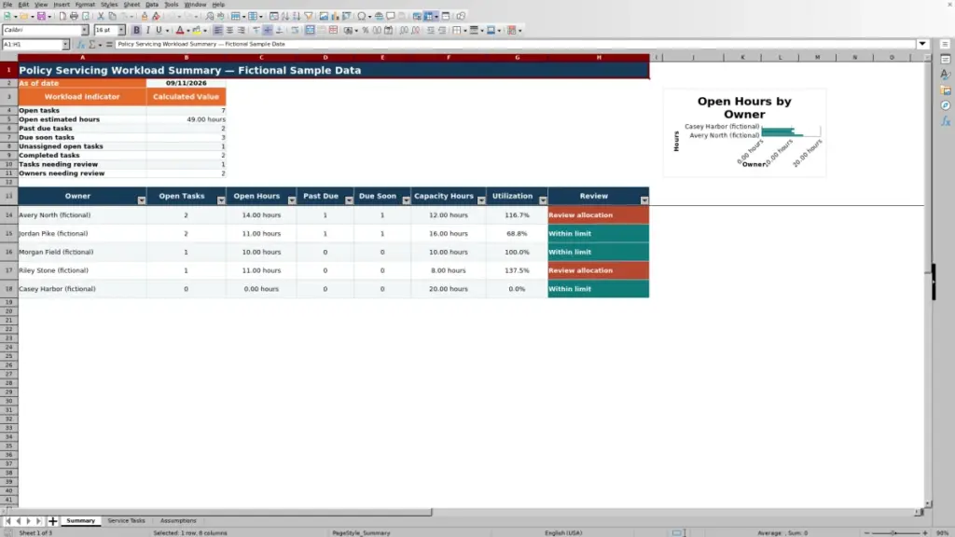Toggle Align Left button
The height and width of the screenshot is (537, 955).
(x=218, y=31)
